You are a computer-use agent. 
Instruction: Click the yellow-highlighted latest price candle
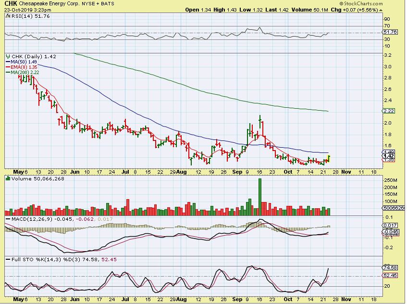pyautogui.click(x=329, y=159)
